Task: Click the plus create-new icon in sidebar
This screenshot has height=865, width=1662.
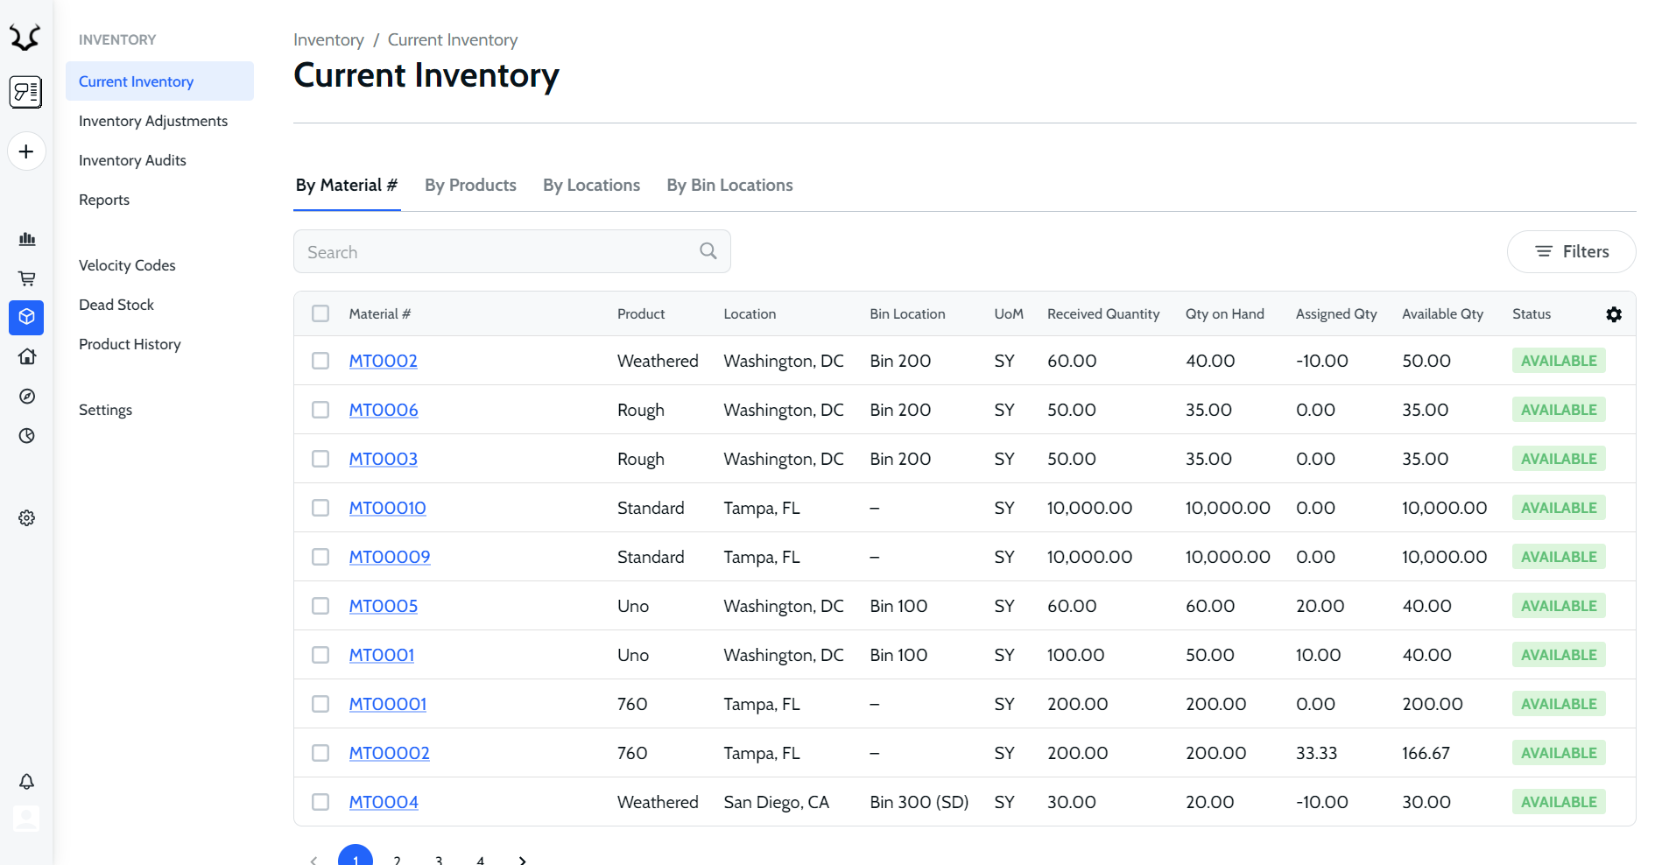Action: [26, 151]
